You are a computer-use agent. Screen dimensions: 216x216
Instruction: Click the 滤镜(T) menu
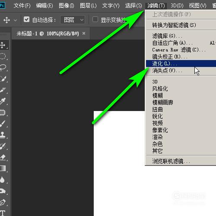tap(156, 6)
